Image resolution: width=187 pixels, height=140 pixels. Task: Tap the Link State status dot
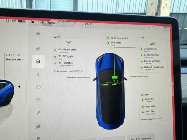(108, 43)
